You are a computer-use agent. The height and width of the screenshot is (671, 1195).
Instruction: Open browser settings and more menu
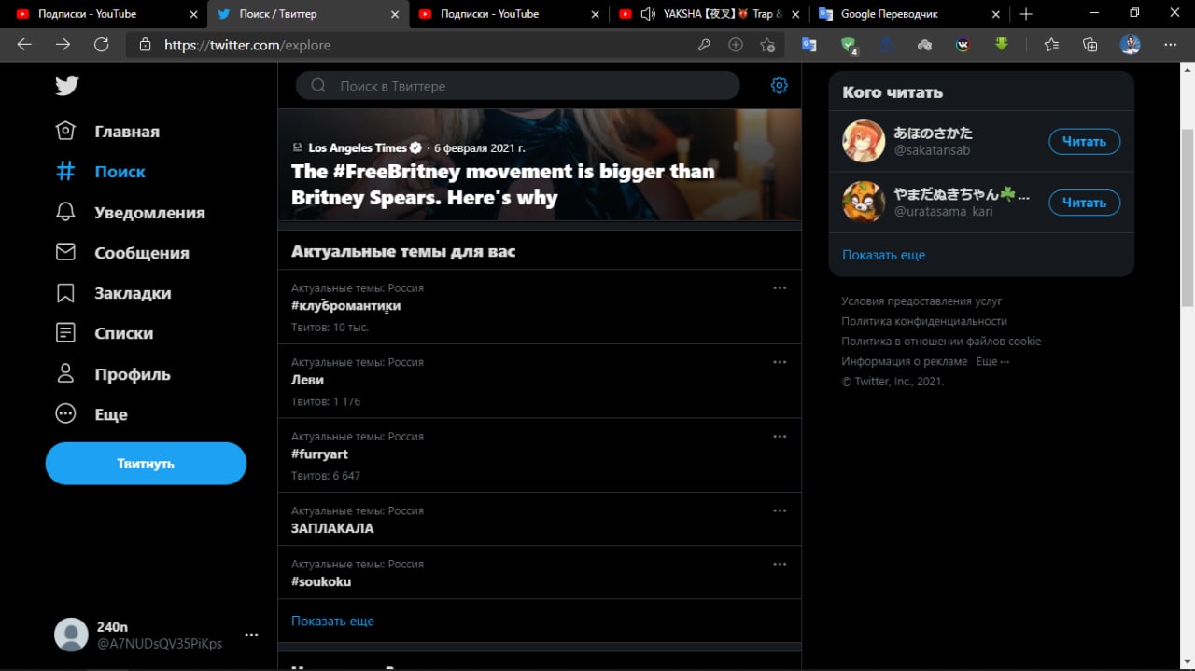click(1171, 45)
